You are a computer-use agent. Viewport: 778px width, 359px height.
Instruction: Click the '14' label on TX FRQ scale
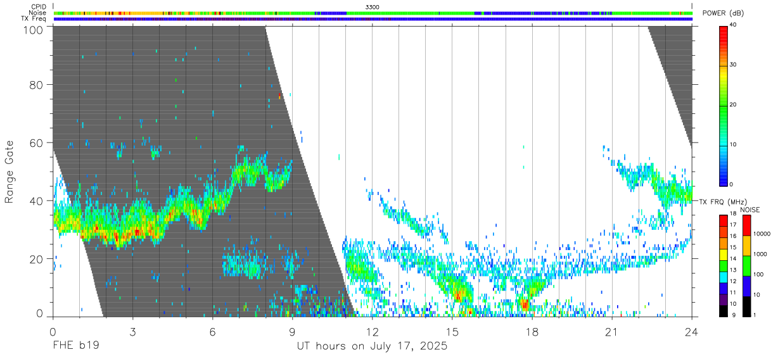coord(732,259)
